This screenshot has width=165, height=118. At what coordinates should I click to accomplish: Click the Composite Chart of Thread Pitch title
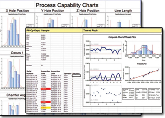tap(122, 37)
